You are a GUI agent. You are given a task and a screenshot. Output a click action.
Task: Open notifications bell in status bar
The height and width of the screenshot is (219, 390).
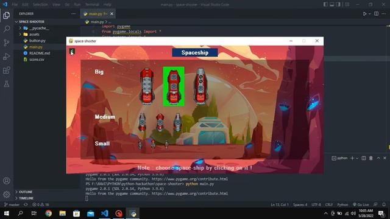click(x=384, y=204)
